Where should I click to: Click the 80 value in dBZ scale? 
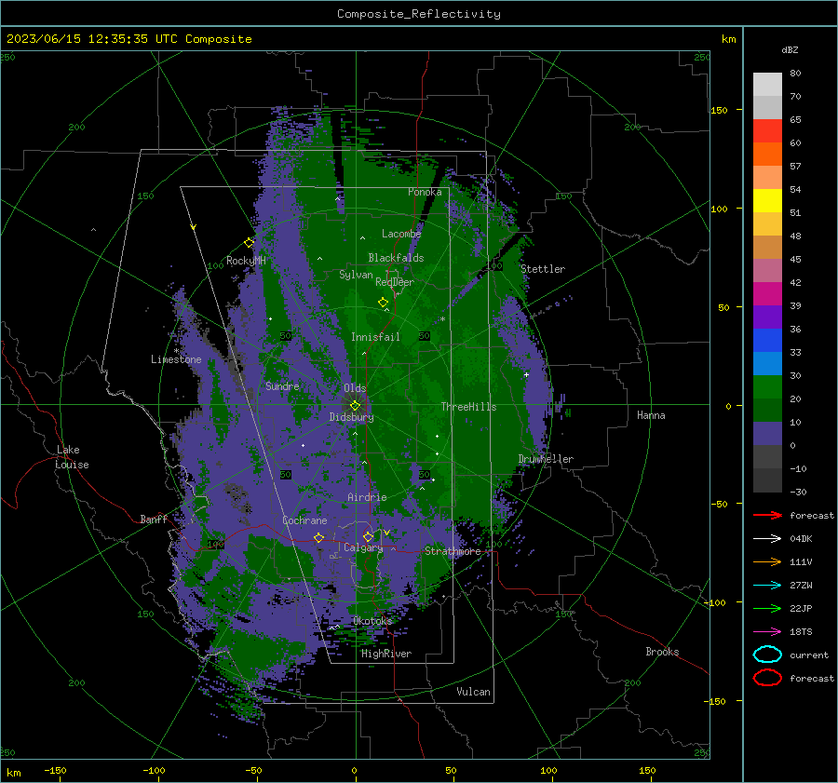click(795, 74)
